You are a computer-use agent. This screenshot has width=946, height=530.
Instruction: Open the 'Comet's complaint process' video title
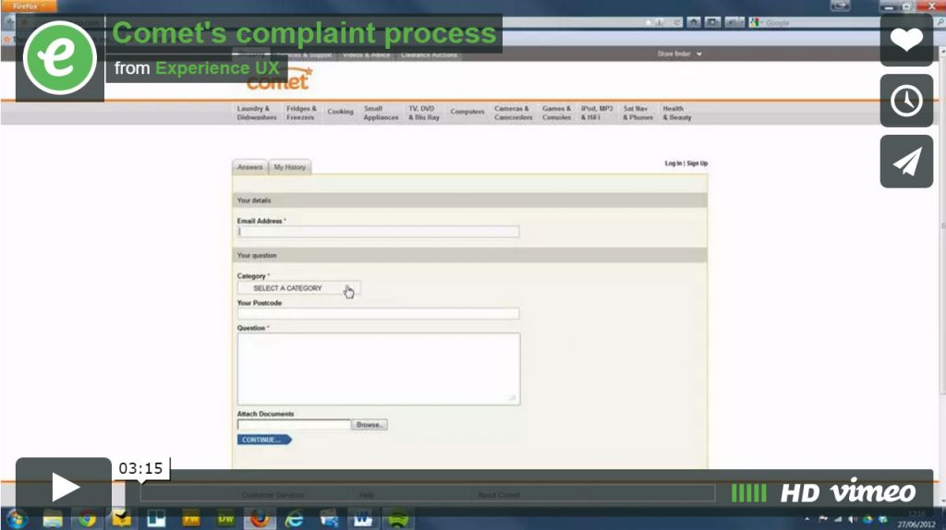click(x=304, y=32)
